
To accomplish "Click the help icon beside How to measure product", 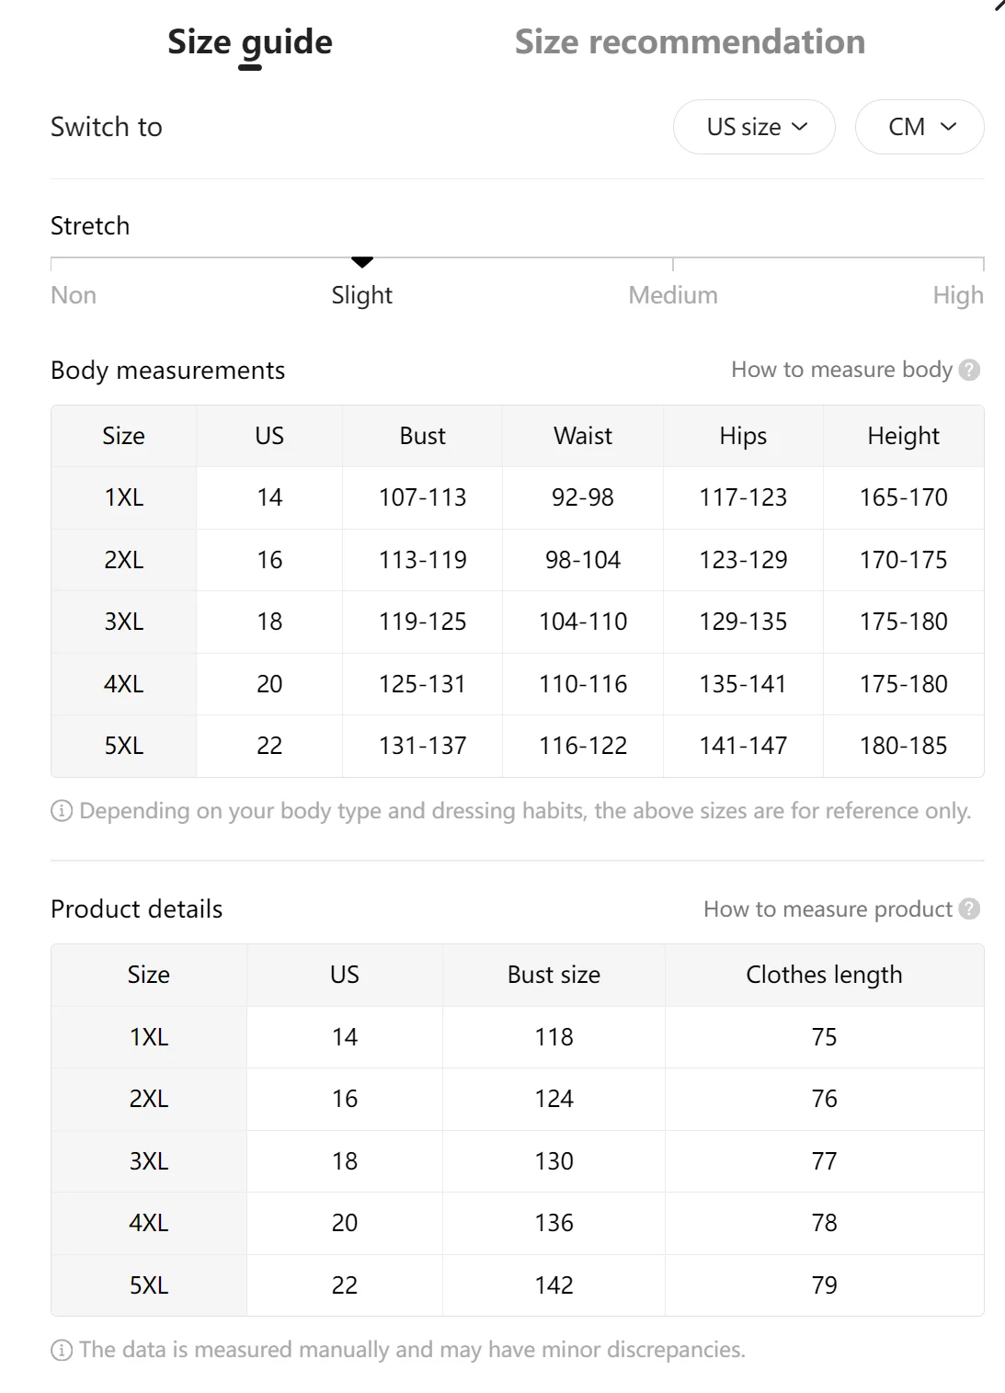I will 969,909.
